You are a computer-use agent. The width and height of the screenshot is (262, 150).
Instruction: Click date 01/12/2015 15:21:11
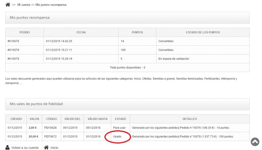pyautogui.click(x=59, y=50)
